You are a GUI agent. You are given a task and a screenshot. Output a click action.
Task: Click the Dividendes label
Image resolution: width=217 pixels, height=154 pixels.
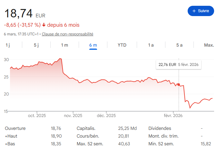point(160,128)
